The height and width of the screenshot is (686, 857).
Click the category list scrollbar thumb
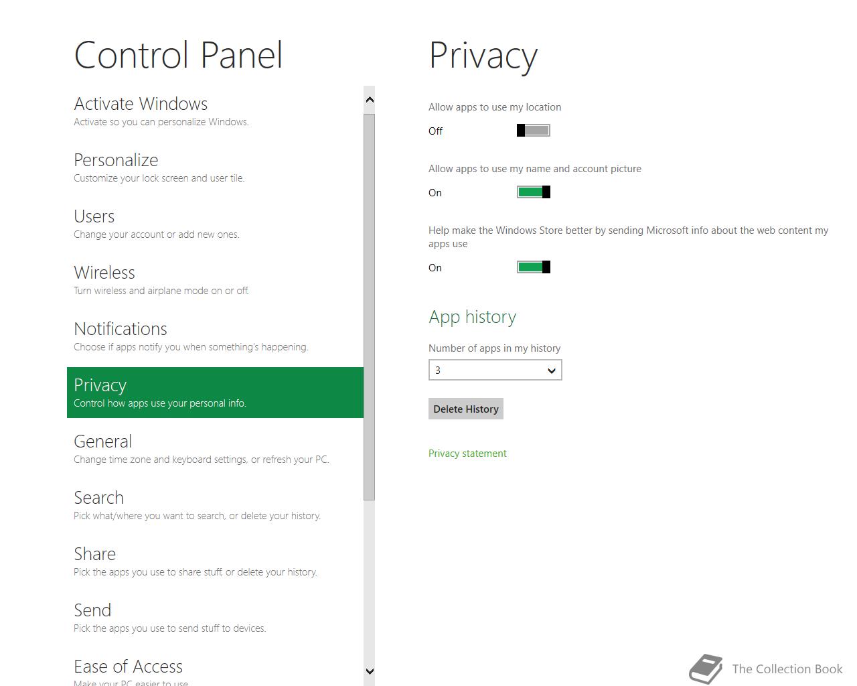[370, 307]
